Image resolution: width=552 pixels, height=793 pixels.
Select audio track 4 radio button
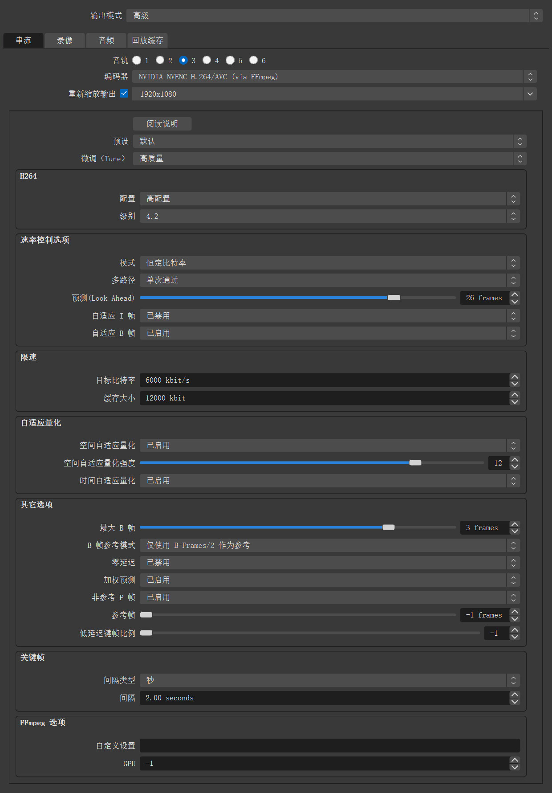(207, 60)
